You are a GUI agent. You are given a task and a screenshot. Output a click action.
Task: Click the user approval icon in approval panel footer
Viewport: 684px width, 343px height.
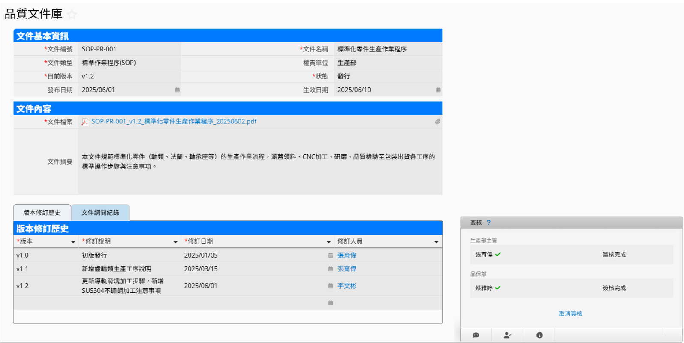(507, 335)
